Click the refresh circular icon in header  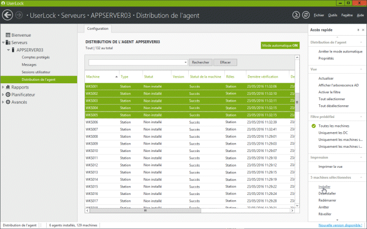point(306,15)
